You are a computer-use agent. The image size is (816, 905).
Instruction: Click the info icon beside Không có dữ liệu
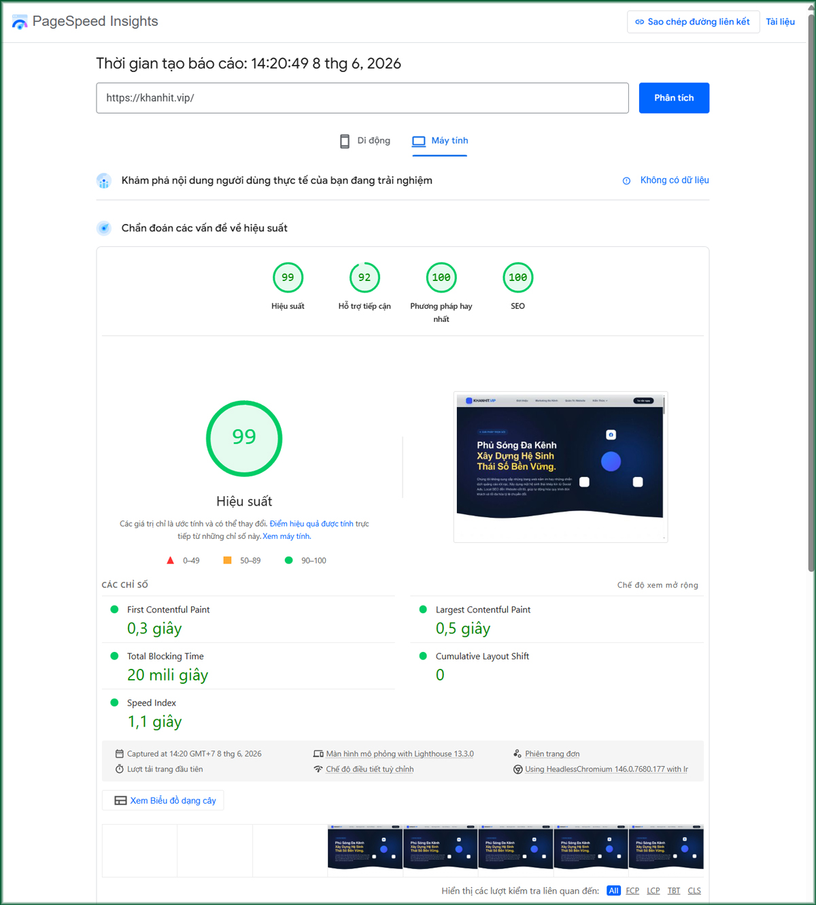626,180
